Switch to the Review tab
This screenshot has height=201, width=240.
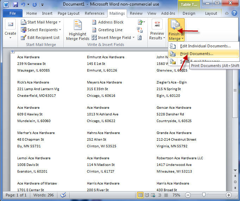point(136,13)
